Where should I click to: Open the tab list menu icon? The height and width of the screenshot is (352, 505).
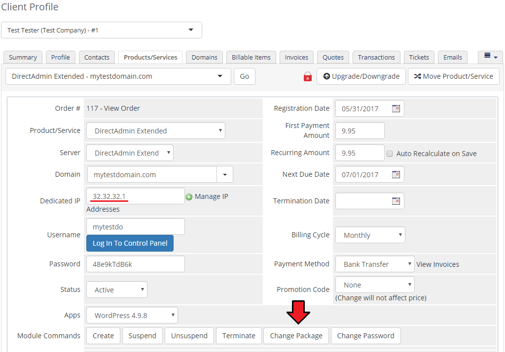coord(490,57)
